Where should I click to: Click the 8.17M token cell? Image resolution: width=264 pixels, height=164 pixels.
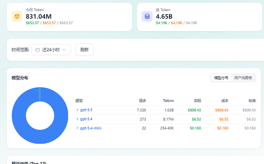168,119
